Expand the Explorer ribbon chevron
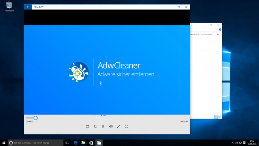The width and height of the screenshot is (259, 146). (x=217, y=30)
